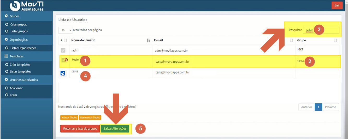Click adm@movtiapps.com.br email cell
This screenshot has width=348, height=139.
tap(171, 51)
